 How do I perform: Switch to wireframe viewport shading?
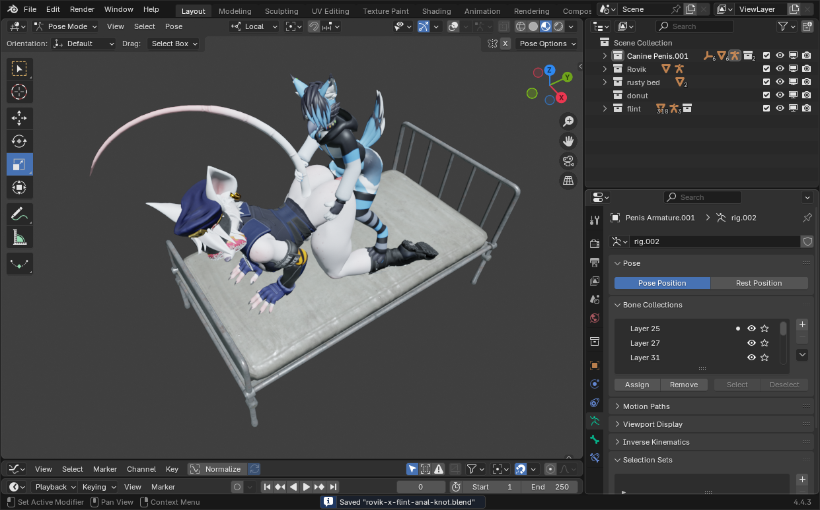click(x=521, y=26)
